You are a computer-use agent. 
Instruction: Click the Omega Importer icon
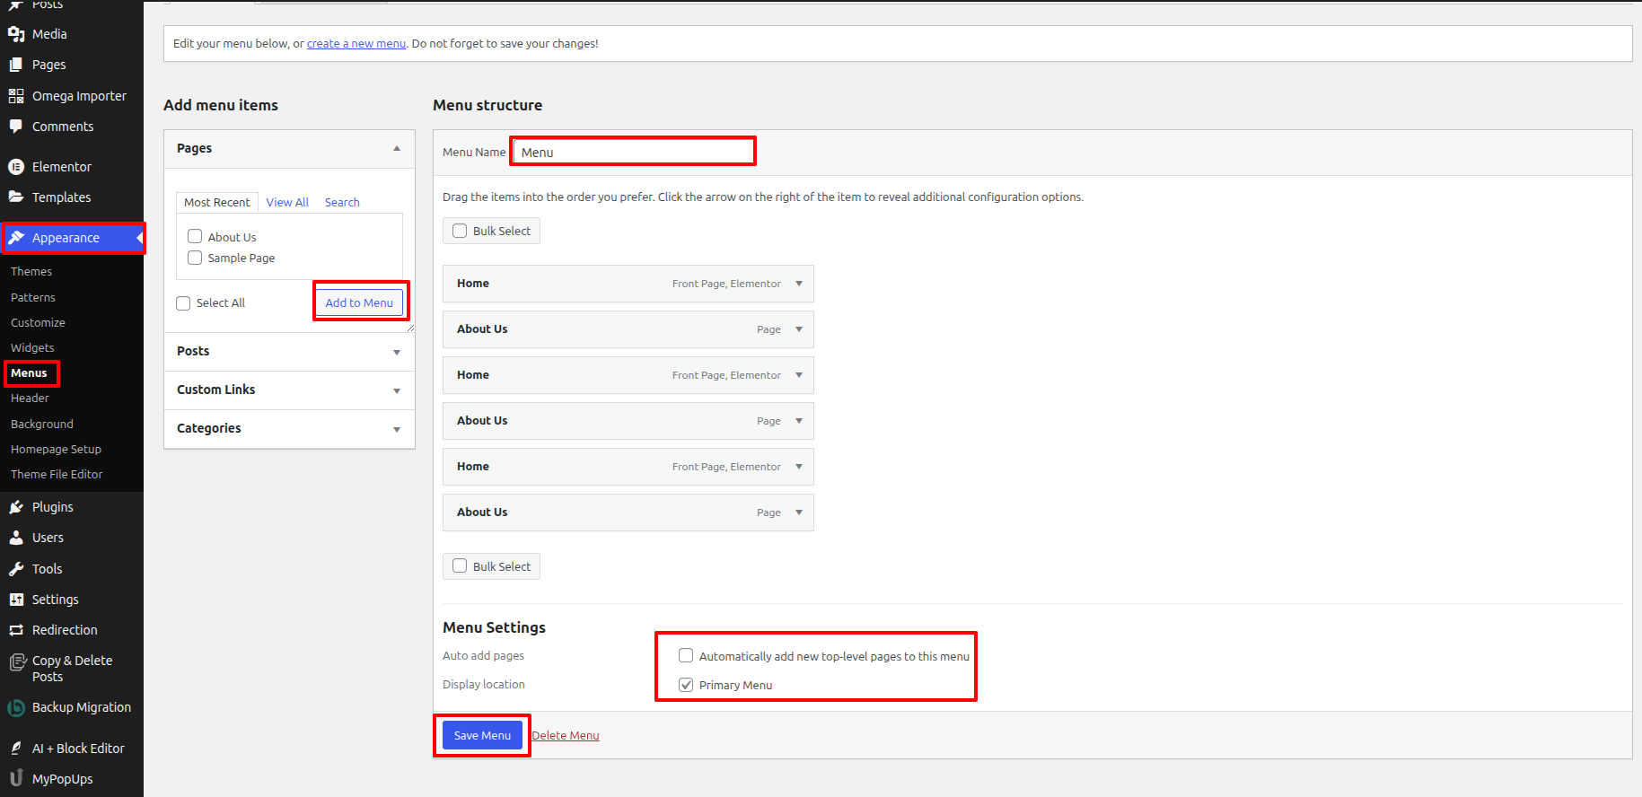16,96
